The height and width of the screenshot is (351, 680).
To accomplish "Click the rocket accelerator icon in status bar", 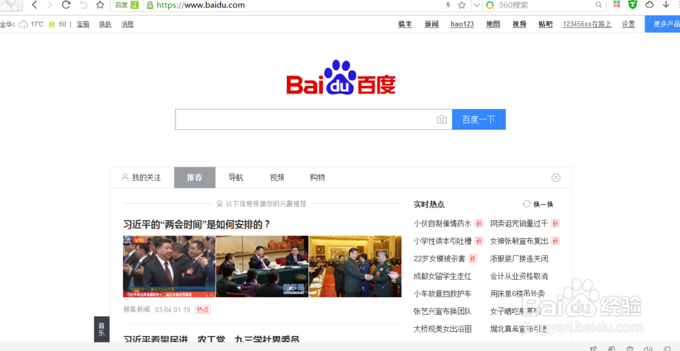I will [593, 348].
